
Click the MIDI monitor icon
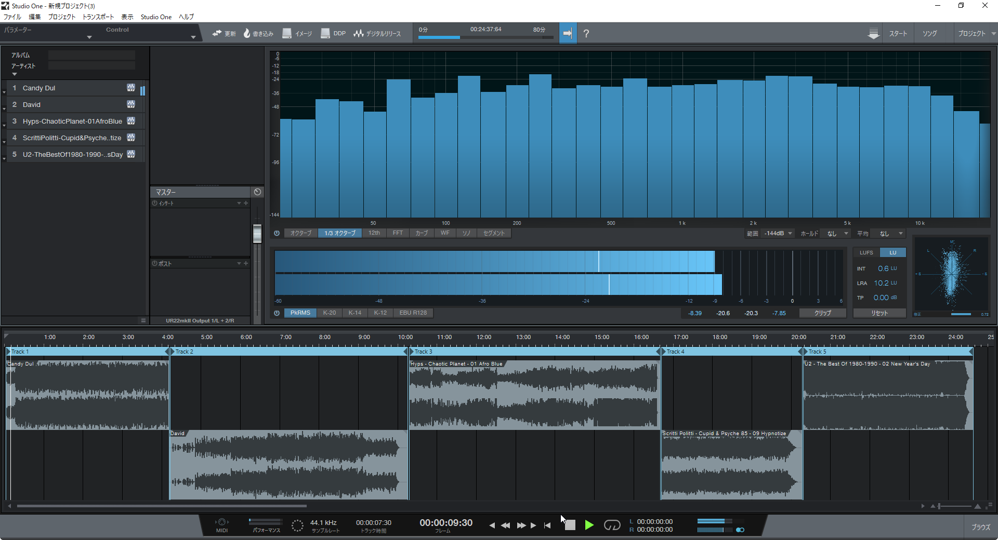pos(222,522)
